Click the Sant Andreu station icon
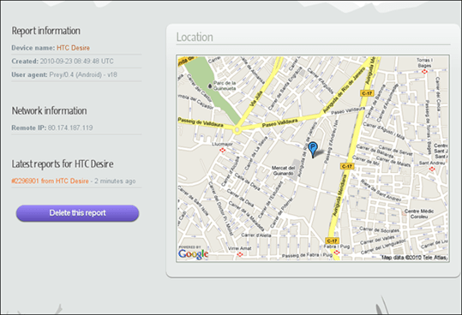The height and width of the screenshot is (315, 462). click(x=432, y=169)
